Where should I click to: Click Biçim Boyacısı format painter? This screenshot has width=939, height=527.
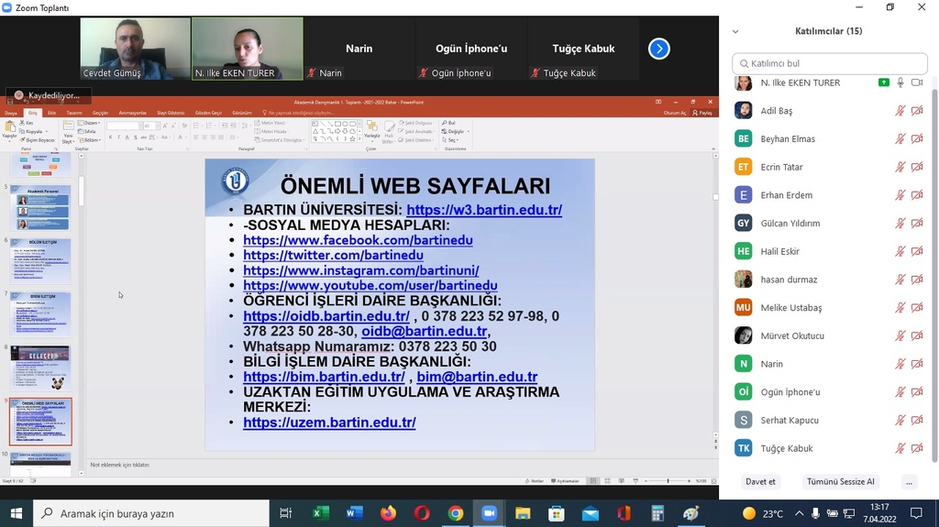(37, 140)
